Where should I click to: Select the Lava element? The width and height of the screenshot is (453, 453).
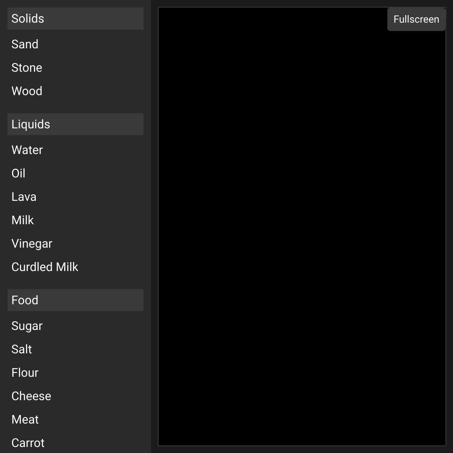[x=75, y=197]
